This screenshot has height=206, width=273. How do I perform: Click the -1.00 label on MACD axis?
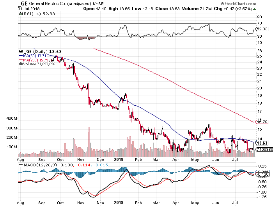coord(262,192)
